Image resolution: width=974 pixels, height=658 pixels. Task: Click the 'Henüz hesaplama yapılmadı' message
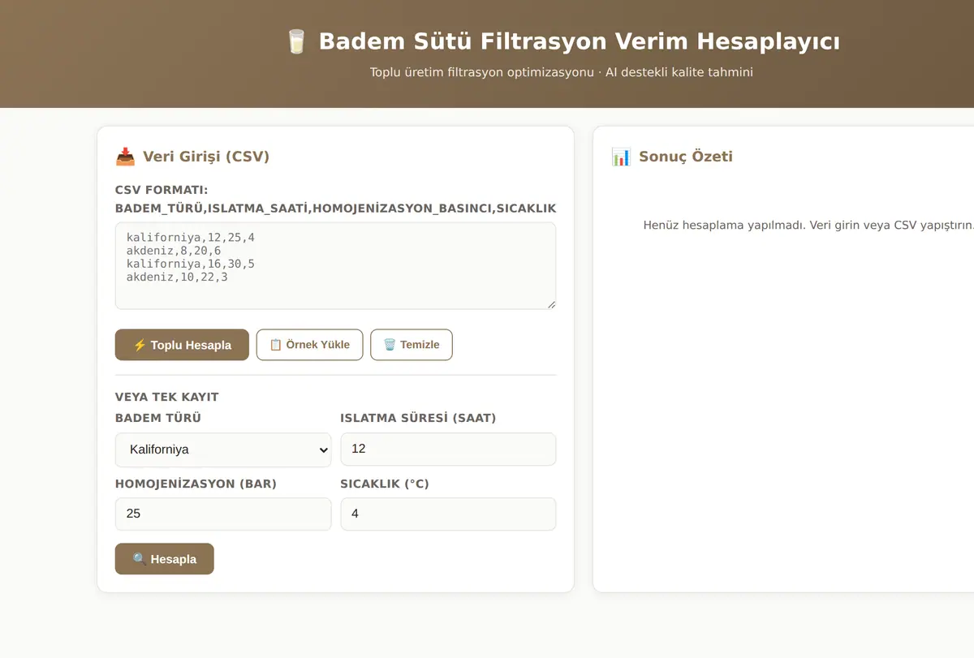pyautogui.click(x=808, y=225)
